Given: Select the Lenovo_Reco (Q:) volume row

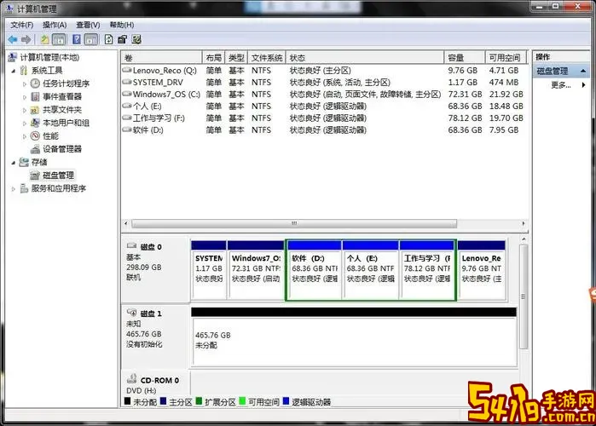Looking at the screenshot, I should [324, 70].
